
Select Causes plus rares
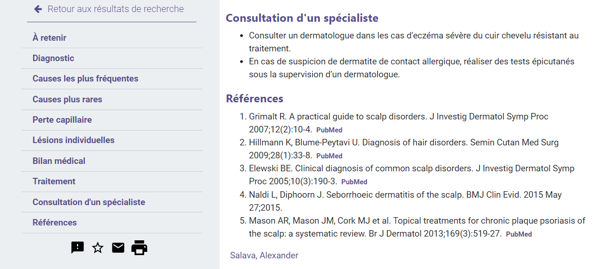[x=112, y=100]
